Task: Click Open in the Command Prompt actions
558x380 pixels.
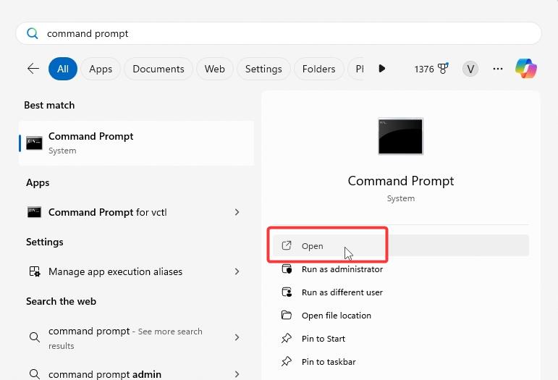Action: pyautogui.click(x=401, y=245)
